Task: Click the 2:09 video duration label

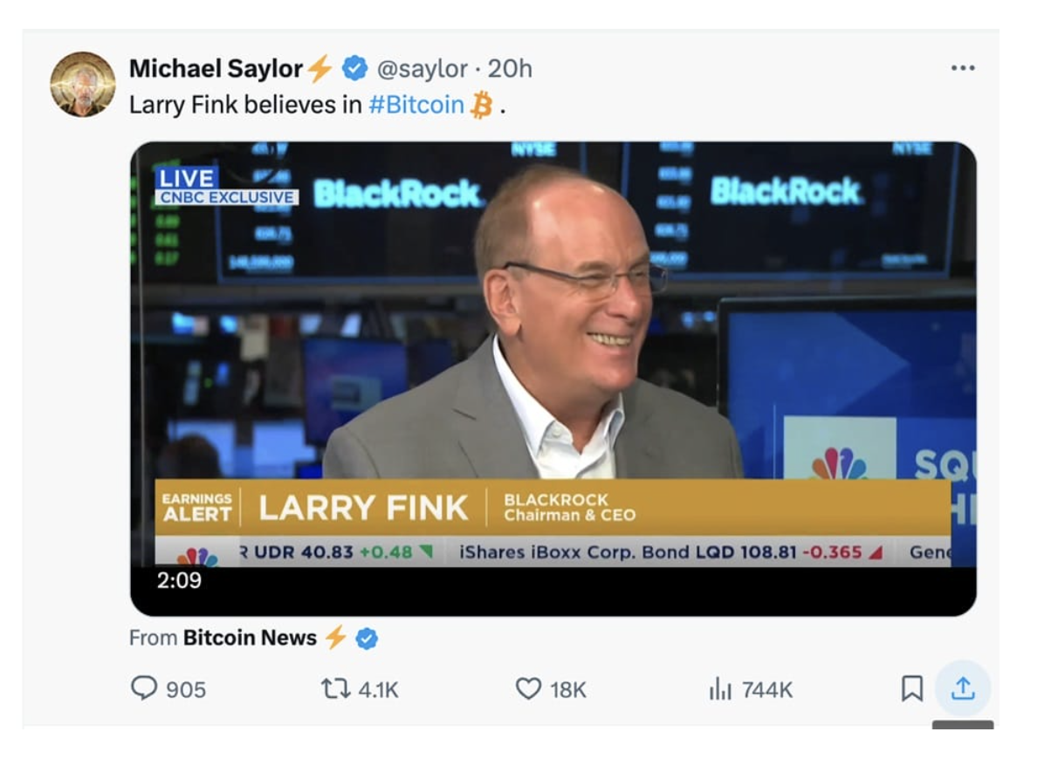Action: pos(179,580)
